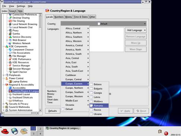The image size is (181, 136).
Task: Click the Wireless Network icon
Action: pyautogui.click(x=10, y=43)
